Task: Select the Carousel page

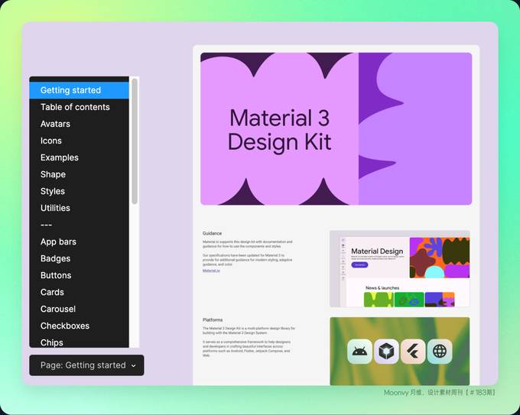Action: point(79,309)
